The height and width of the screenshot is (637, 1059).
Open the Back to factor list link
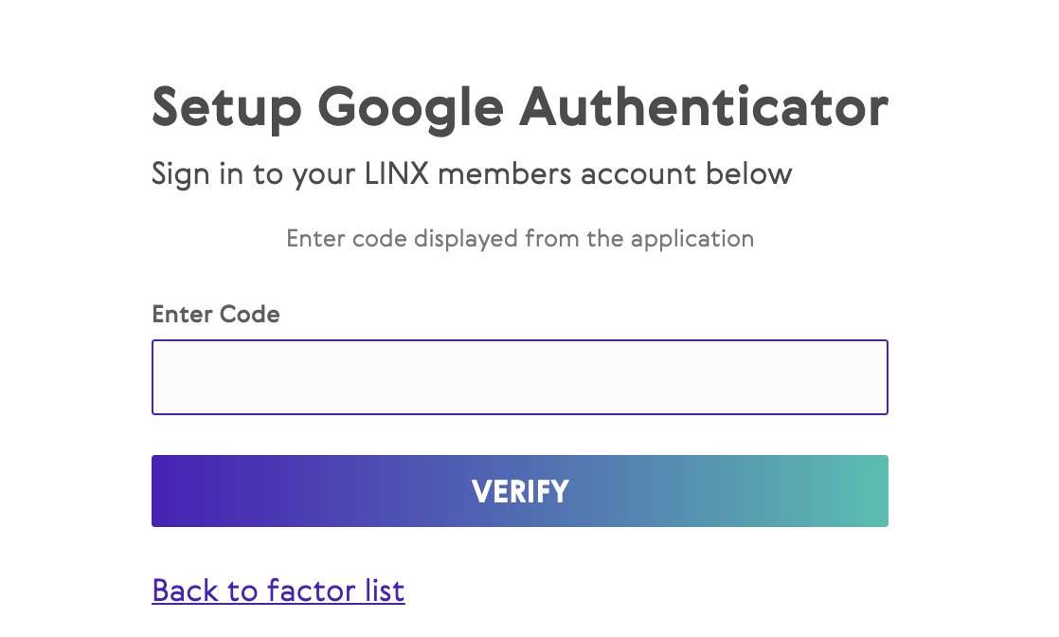[278, 591]
